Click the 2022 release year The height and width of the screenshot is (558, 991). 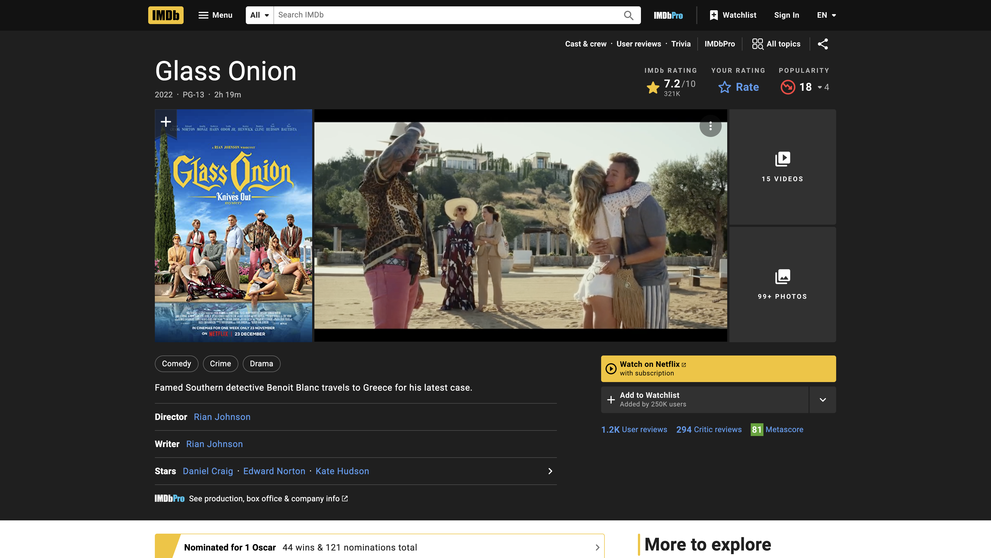coord(163,95)
